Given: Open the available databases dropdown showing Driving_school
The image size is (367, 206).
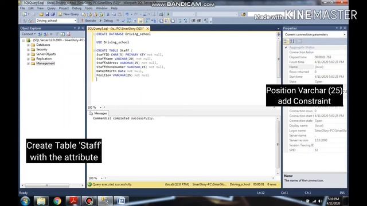Looking at the screenshot, I should [x=56, y=21].
